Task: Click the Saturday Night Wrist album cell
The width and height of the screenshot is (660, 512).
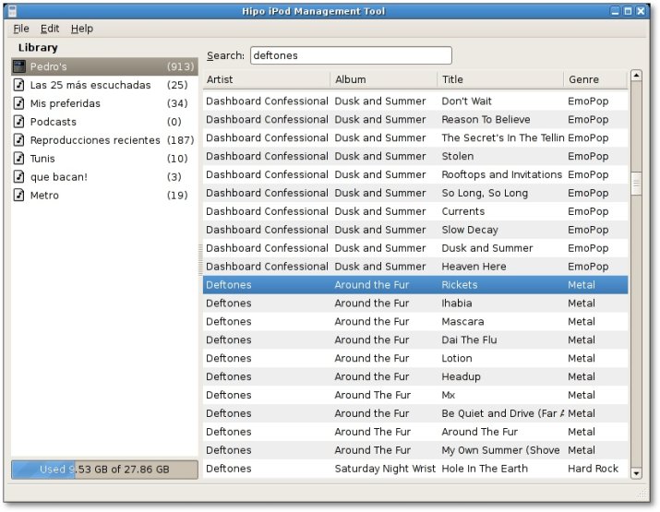Action: [385, 469]
